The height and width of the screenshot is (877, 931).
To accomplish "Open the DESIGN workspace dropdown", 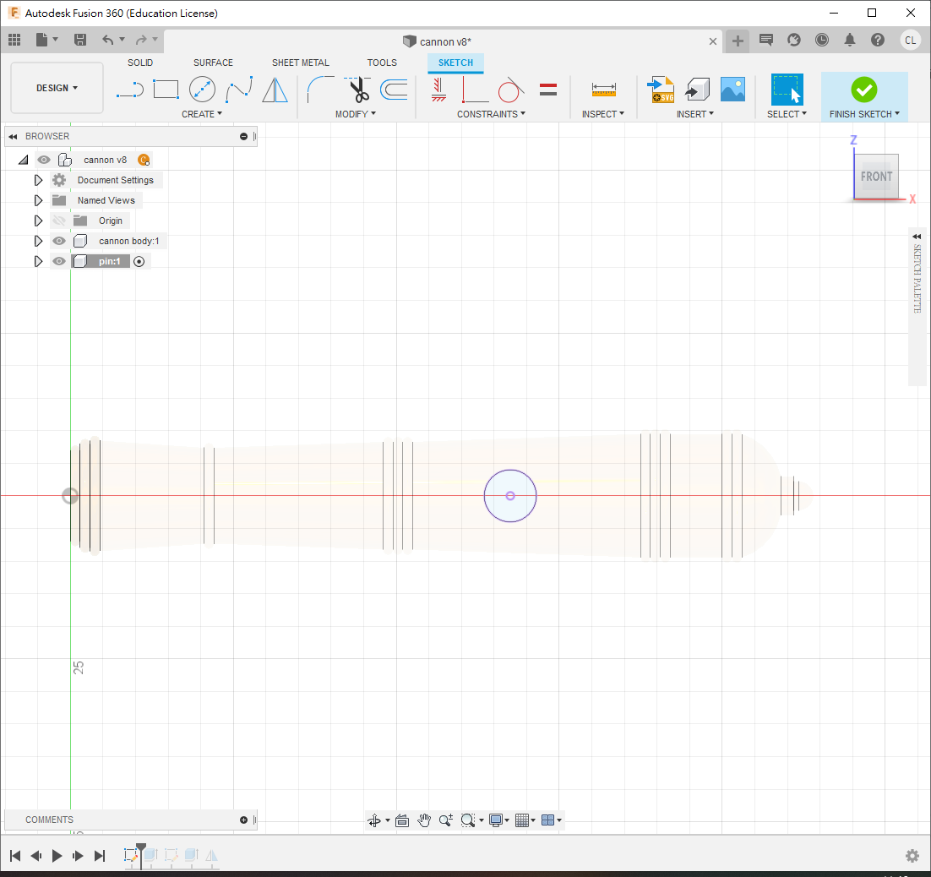I will [x=57, y=88].
